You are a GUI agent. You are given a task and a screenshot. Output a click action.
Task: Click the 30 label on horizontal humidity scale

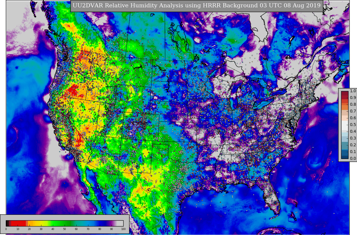(x=41, y=229)
